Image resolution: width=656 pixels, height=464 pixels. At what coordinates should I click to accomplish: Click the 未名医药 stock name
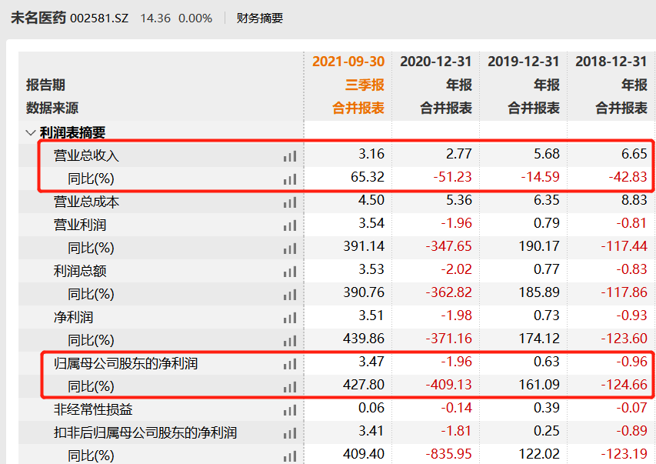point(38,18)
